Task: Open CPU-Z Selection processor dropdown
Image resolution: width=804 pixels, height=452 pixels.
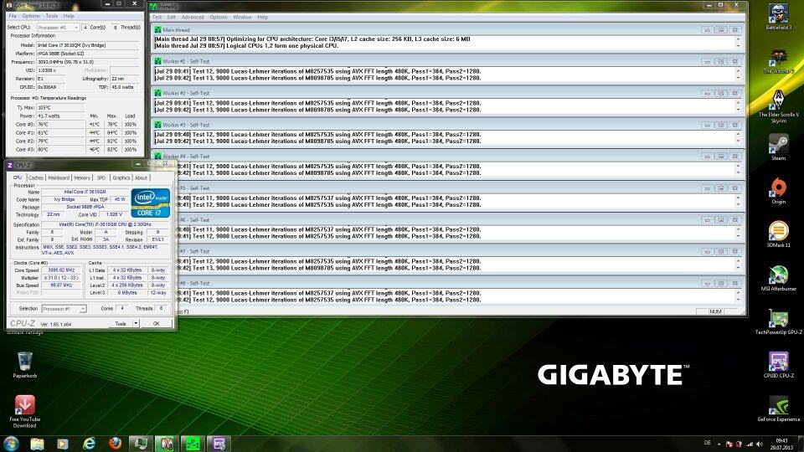Action: coord(64,309)
